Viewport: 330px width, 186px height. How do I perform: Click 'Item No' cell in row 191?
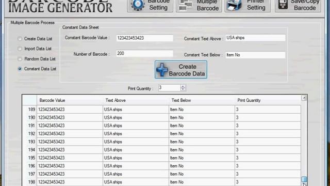pos(202,126)
